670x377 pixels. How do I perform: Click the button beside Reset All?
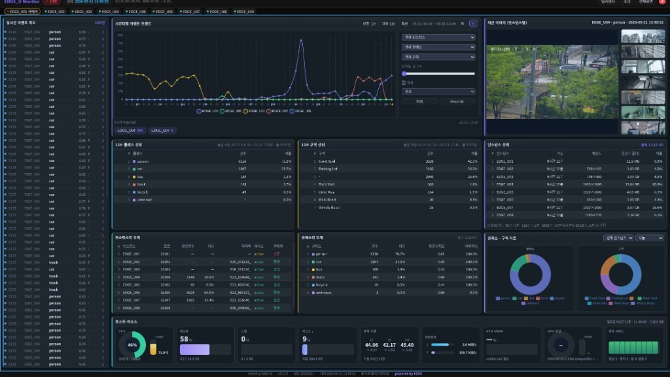419,101
